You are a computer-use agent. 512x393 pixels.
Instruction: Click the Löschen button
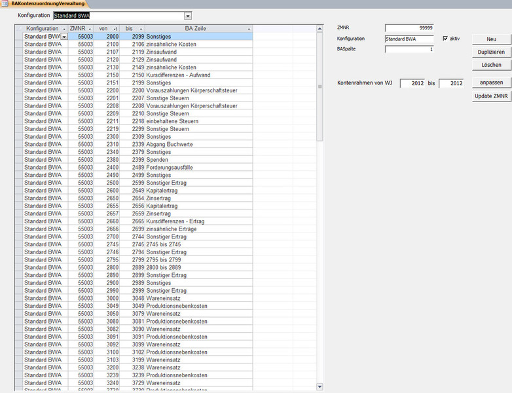pyautogui.click(x=492, y=65)
